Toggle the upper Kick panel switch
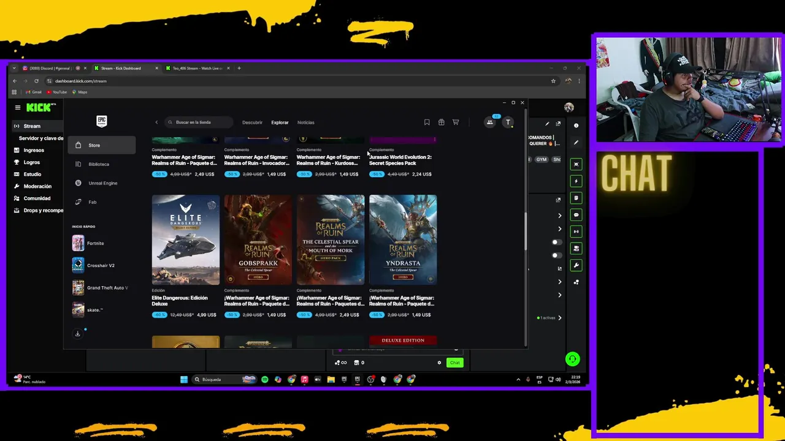This screenshot has width=785, height=441. pyautogui.click(x=556, y=242)
